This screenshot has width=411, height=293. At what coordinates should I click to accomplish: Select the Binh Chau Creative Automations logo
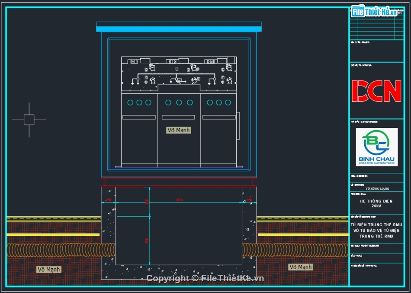coord(377,147)
